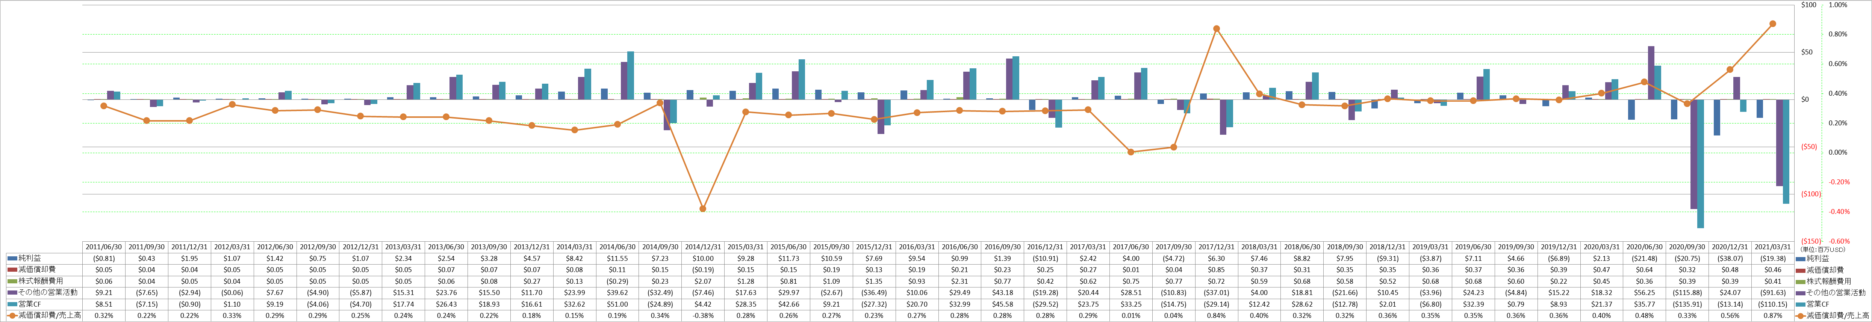
Task: Click その他の営業活動 cell ($115.88) for 2020/09/30
Action: pyautogui.click(x=1687, y=293)
